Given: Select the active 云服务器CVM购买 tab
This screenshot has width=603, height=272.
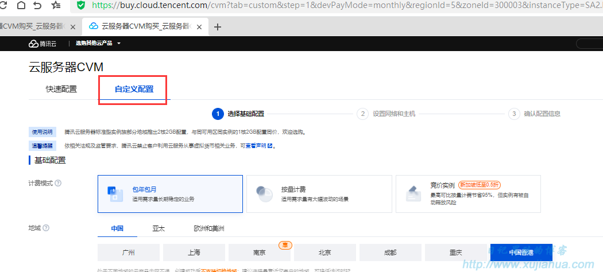Looking at the screenshot, I should point(145,26).
